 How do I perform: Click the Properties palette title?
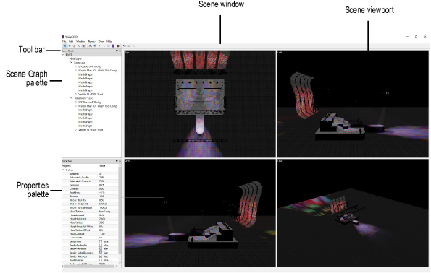pyautogui.click(x=67, y=161)
